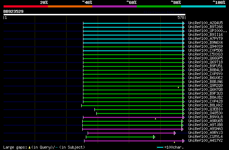229x150 pixels.
Task: Select the UniRef100_Q940S9 label
Action: click(205, 46)
